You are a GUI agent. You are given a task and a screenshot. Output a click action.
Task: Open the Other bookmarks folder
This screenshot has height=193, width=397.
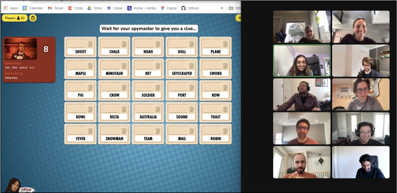[234, 8]
